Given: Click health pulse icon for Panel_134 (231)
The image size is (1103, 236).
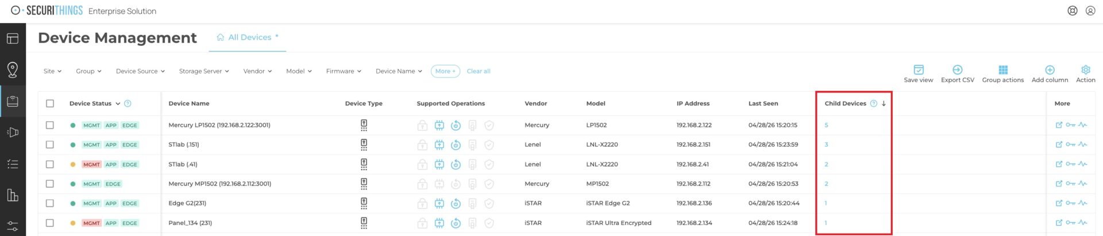Looking at the screenshot, I should [1083, 223].
